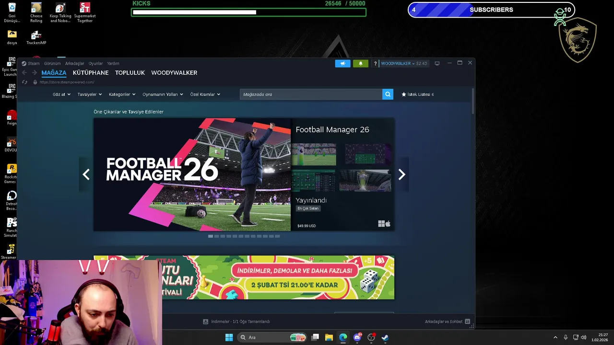Viewport: 614px width, 345px height.
Task: Open Geri Dönüşüm recycle bin on desktop
Action: tap(12, 12)
